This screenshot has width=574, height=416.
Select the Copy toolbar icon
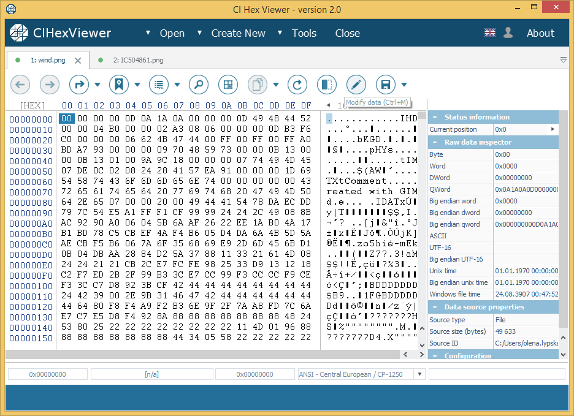click(258, 85)
